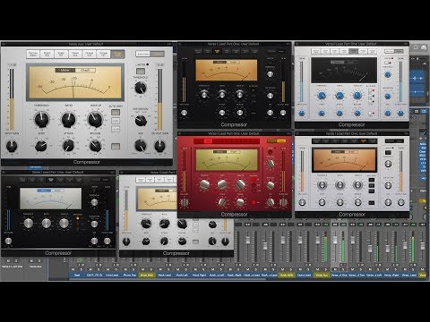This screenshot has height=322, width=430.
Task: Click the Outro Lead channel volume fader
Action: pos(300,241)
